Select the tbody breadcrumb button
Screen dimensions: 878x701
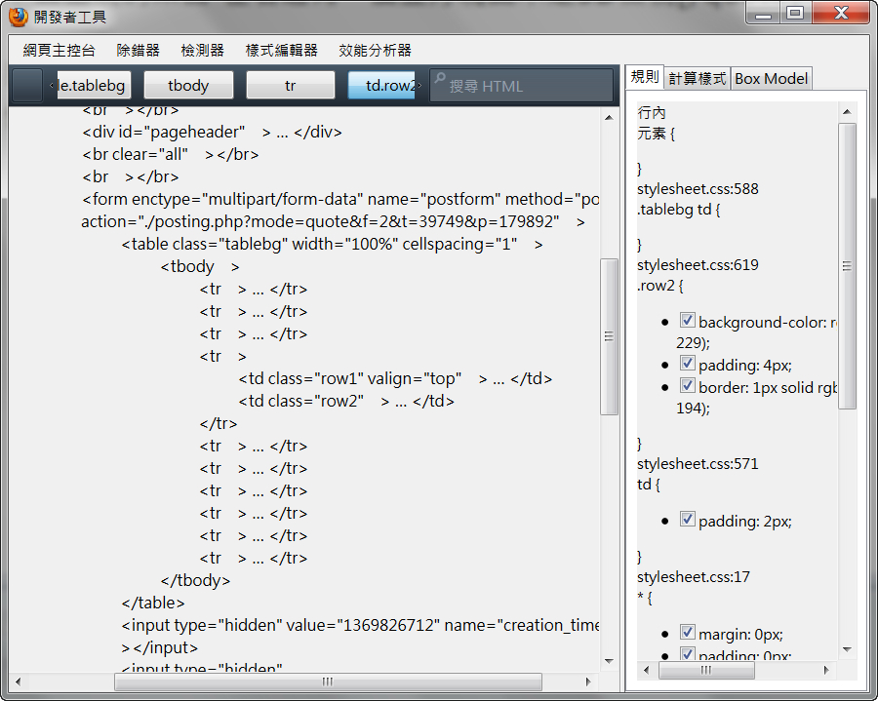click(188, 86)
